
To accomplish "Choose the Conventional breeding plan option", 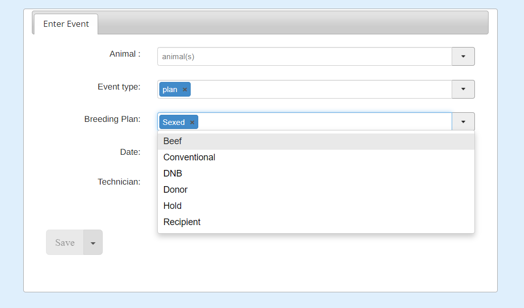I will coord(189,157).
